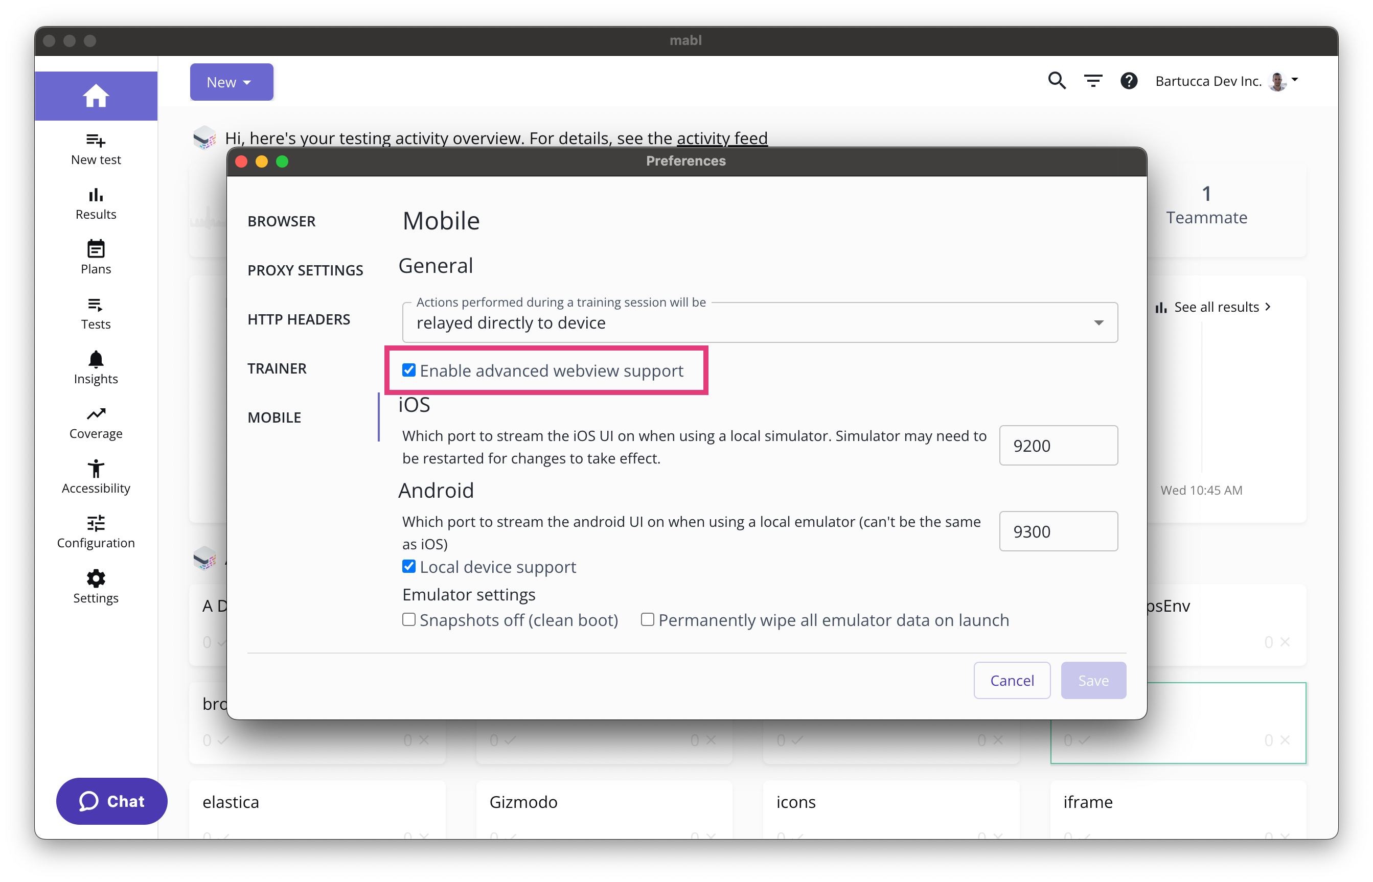Open the HTTP Headers preferences section

299,319
